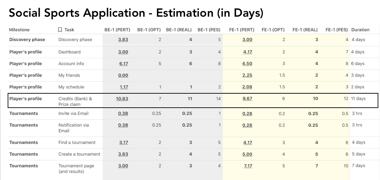Select the Credits (Bank) & Prize claim task
This screenshot has height=180, width=380.
(75, 102)
